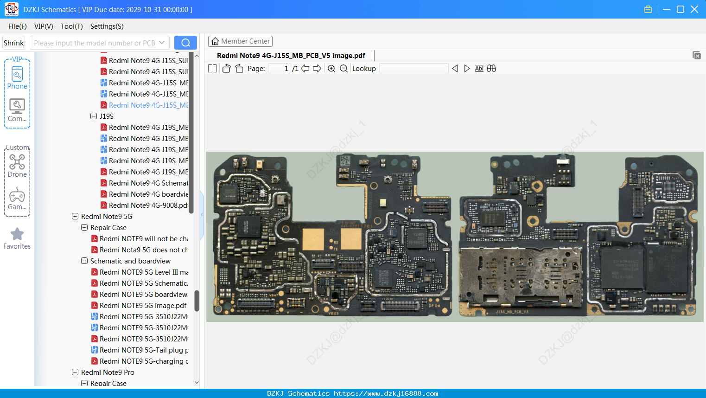Screen dimensions: 706x398
Task: Collapse Repair Case under Redmi Note9 Pro
Action: 84,384
